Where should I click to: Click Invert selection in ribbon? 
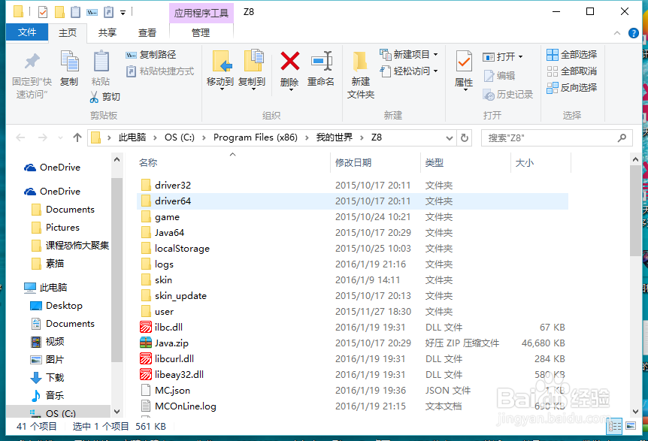[571, 88]
